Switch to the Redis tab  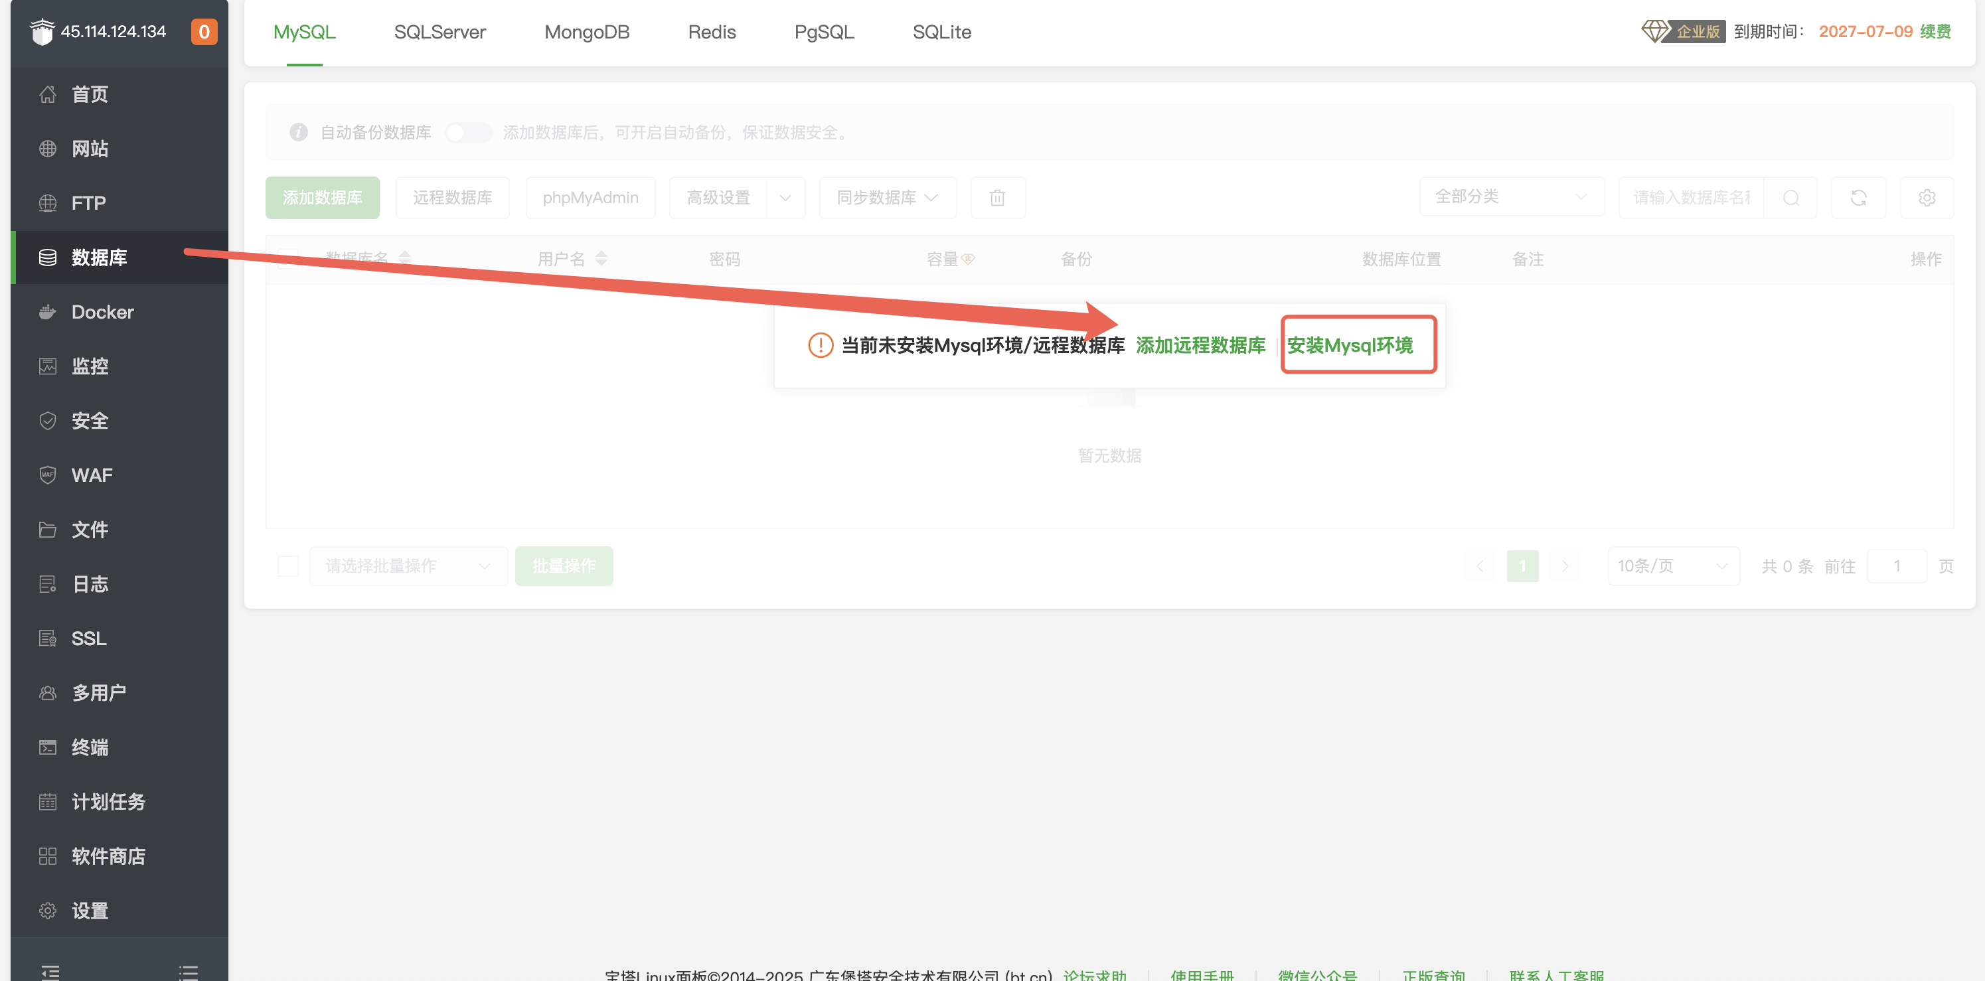pyautogui.click(x=711, y=33)
